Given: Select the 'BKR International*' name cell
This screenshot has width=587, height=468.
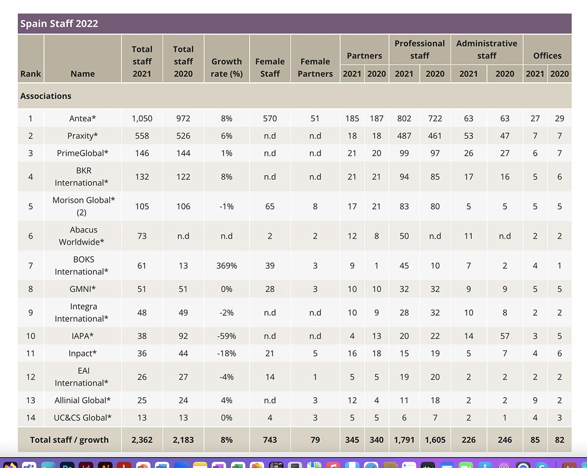Looking at the screenshot, I should 83,177.
